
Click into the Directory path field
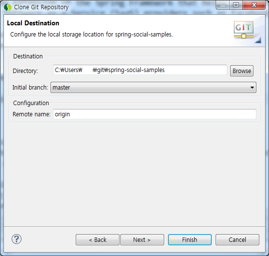pos(140,70)
